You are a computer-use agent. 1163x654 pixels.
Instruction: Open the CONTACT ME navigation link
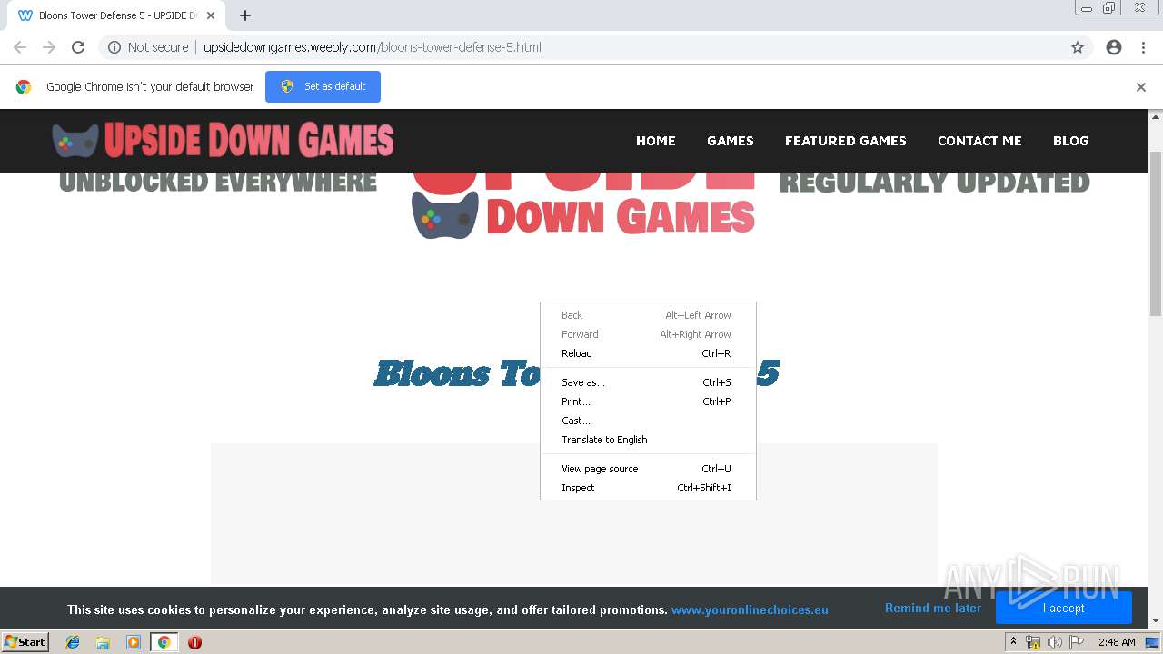[x=979, y=141]
